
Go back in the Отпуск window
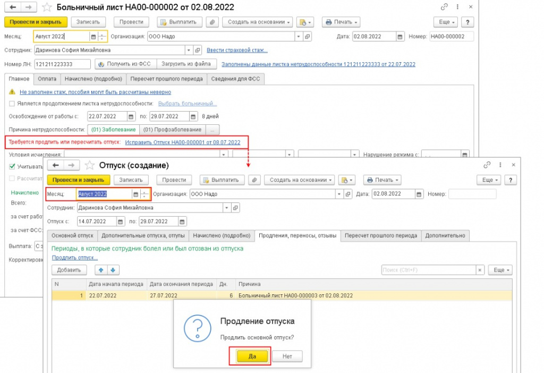coord(55,165)
